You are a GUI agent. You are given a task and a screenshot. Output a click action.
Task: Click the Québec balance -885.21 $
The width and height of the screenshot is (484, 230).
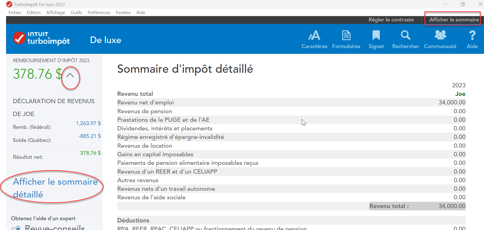tap(90, 136)
